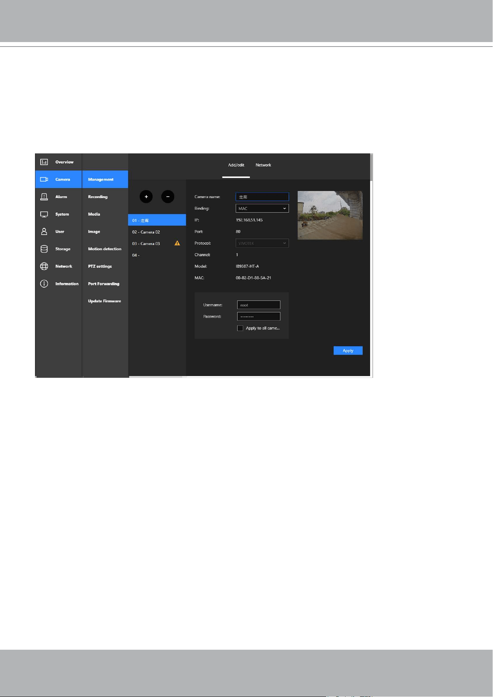This screenshot has height=697, width=493.
Task: Open the User profile icon
Action: pos(44,232)
